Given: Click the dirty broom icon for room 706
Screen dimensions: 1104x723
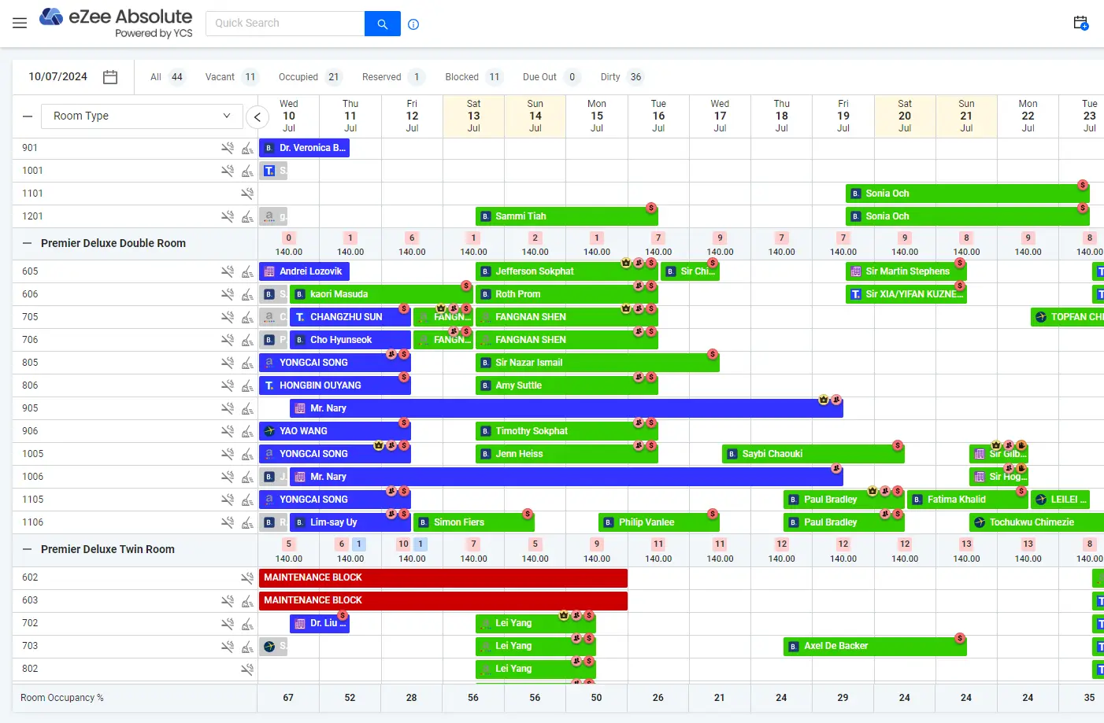Looking at the screenshot, I should [247, 340].
